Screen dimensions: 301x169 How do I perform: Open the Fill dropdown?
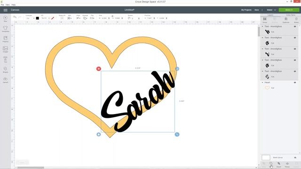[46, 18]
